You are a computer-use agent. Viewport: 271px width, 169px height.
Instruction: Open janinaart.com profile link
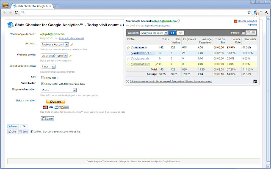142,64
